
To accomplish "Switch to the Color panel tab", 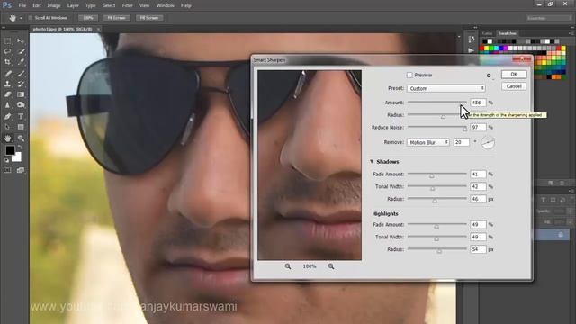I will click(x=487, y=33).
